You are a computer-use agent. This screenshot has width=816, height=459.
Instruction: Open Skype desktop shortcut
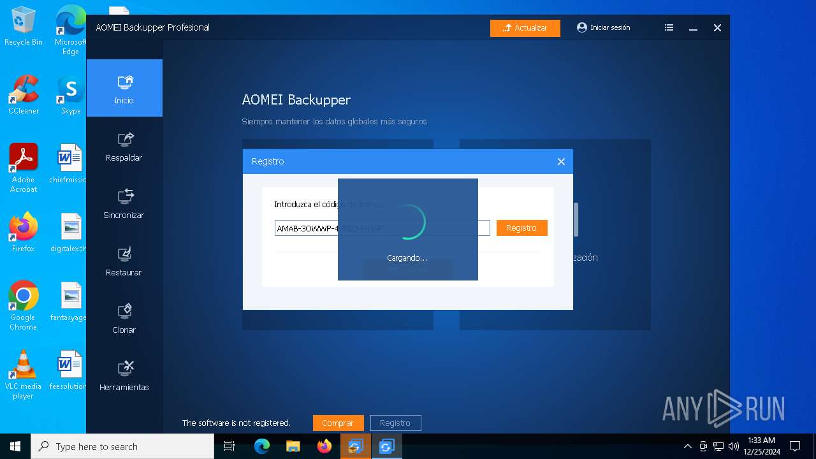(71, 95)
